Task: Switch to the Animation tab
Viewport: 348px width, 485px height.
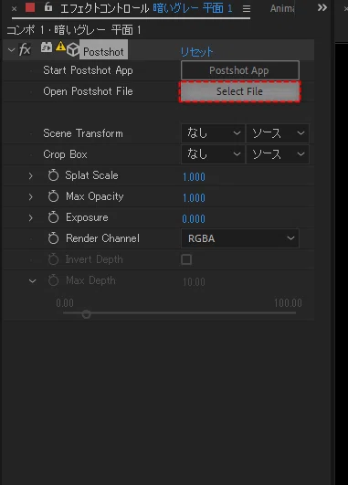Action: coord(282,8)
